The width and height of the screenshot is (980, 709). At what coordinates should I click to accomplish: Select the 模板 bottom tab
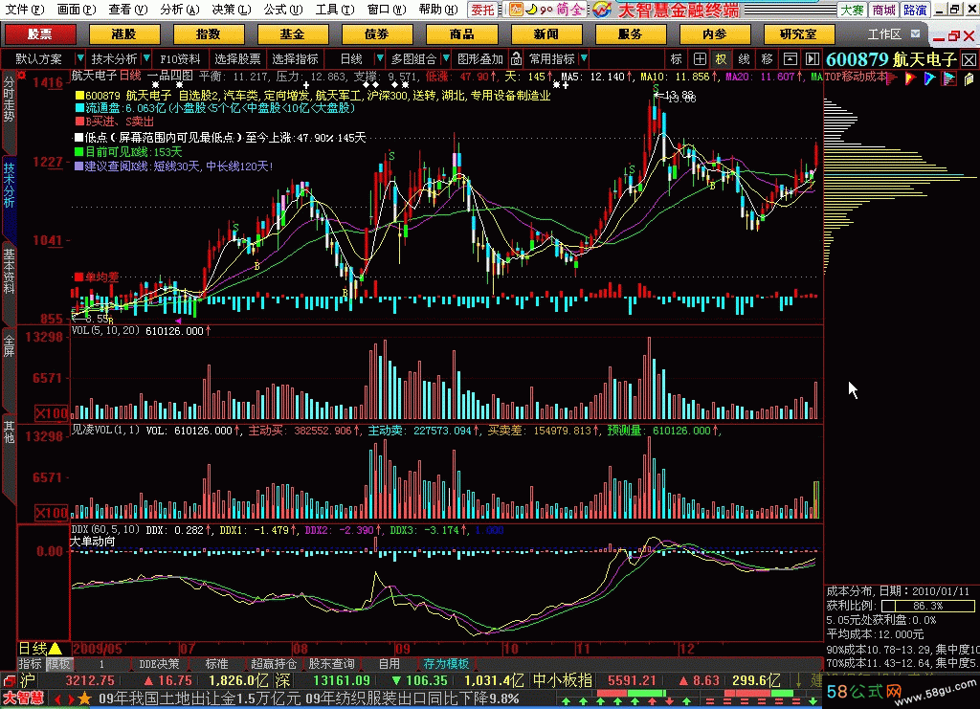[58, 663]
